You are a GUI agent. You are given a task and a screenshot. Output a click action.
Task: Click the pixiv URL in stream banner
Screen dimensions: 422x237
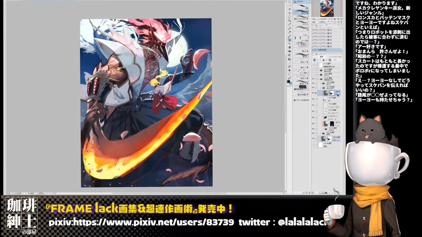141,222
